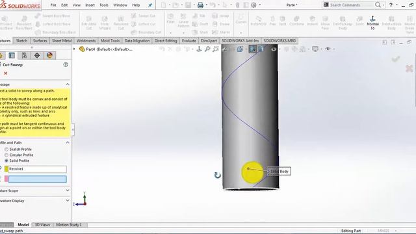Image resolution: width=416 pixels, height=234 pixels.
Task: Open the Options gear icon
Action: [253, 5]
